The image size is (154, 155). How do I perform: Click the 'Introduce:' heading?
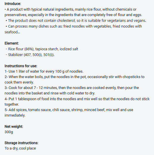click(13, 4)
